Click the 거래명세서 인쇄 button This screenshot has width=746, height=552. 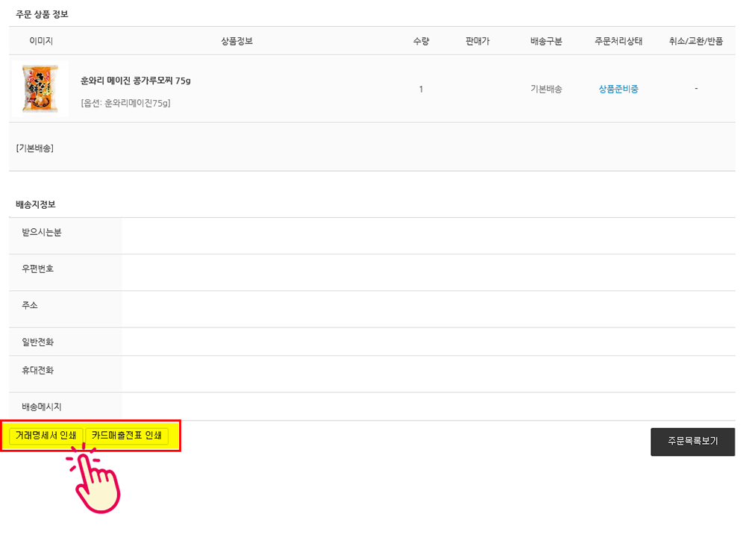point(46,436)
